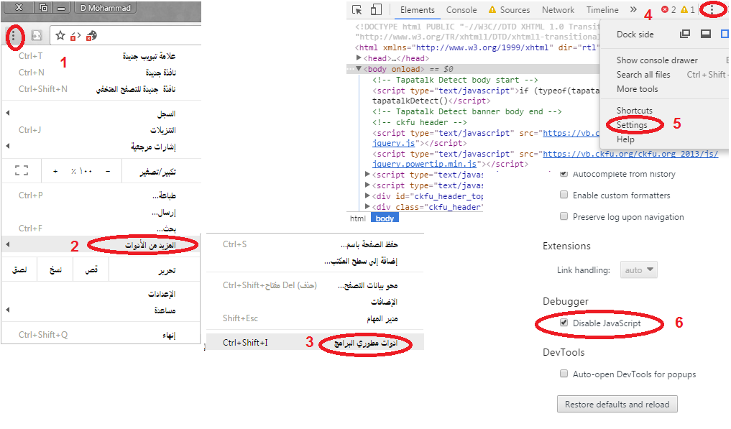Select the 'Tapatalk Detect banner body end' comment

[466, 111]
